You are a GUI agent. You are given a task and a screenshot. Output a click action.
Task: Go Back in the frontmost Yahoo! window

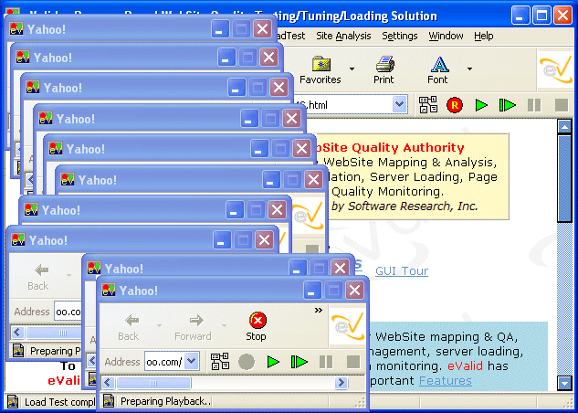pos(128,327)
